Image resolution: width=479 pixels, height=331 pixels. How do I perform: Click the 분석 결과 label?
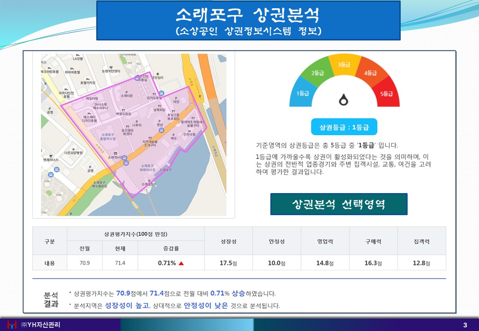51,299
